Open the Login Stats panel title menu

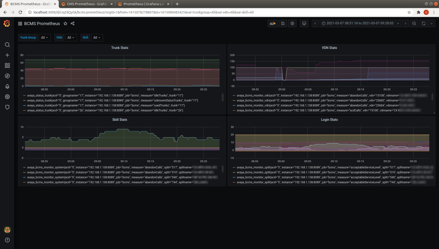tap(329, 120)
